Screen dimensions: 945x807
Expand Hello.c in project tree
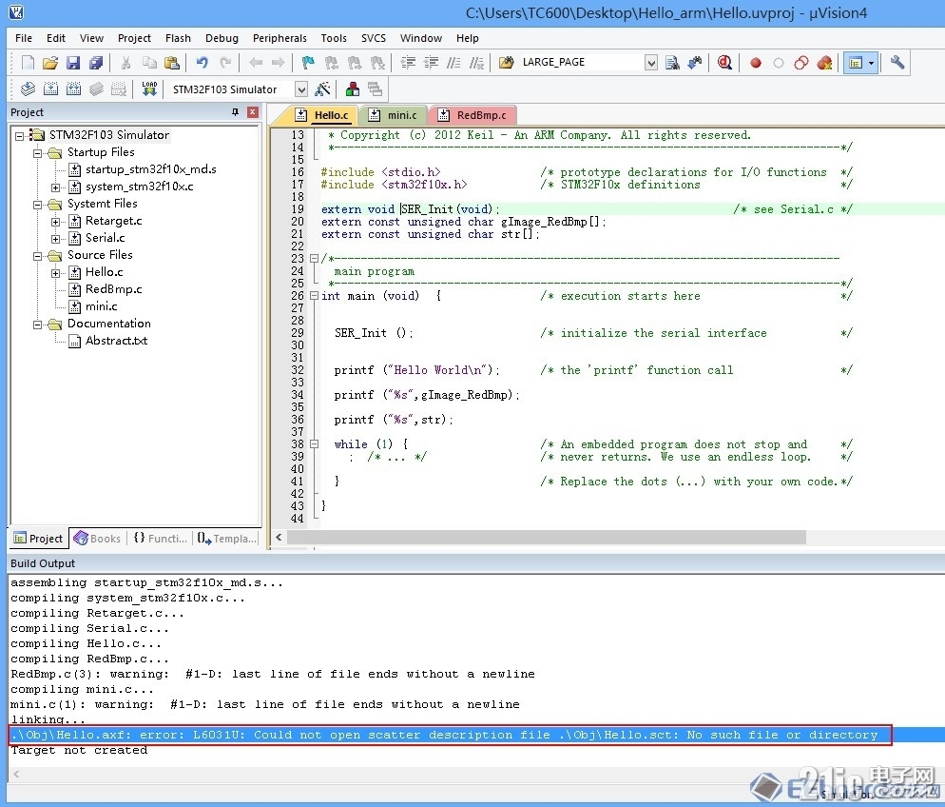55,273
